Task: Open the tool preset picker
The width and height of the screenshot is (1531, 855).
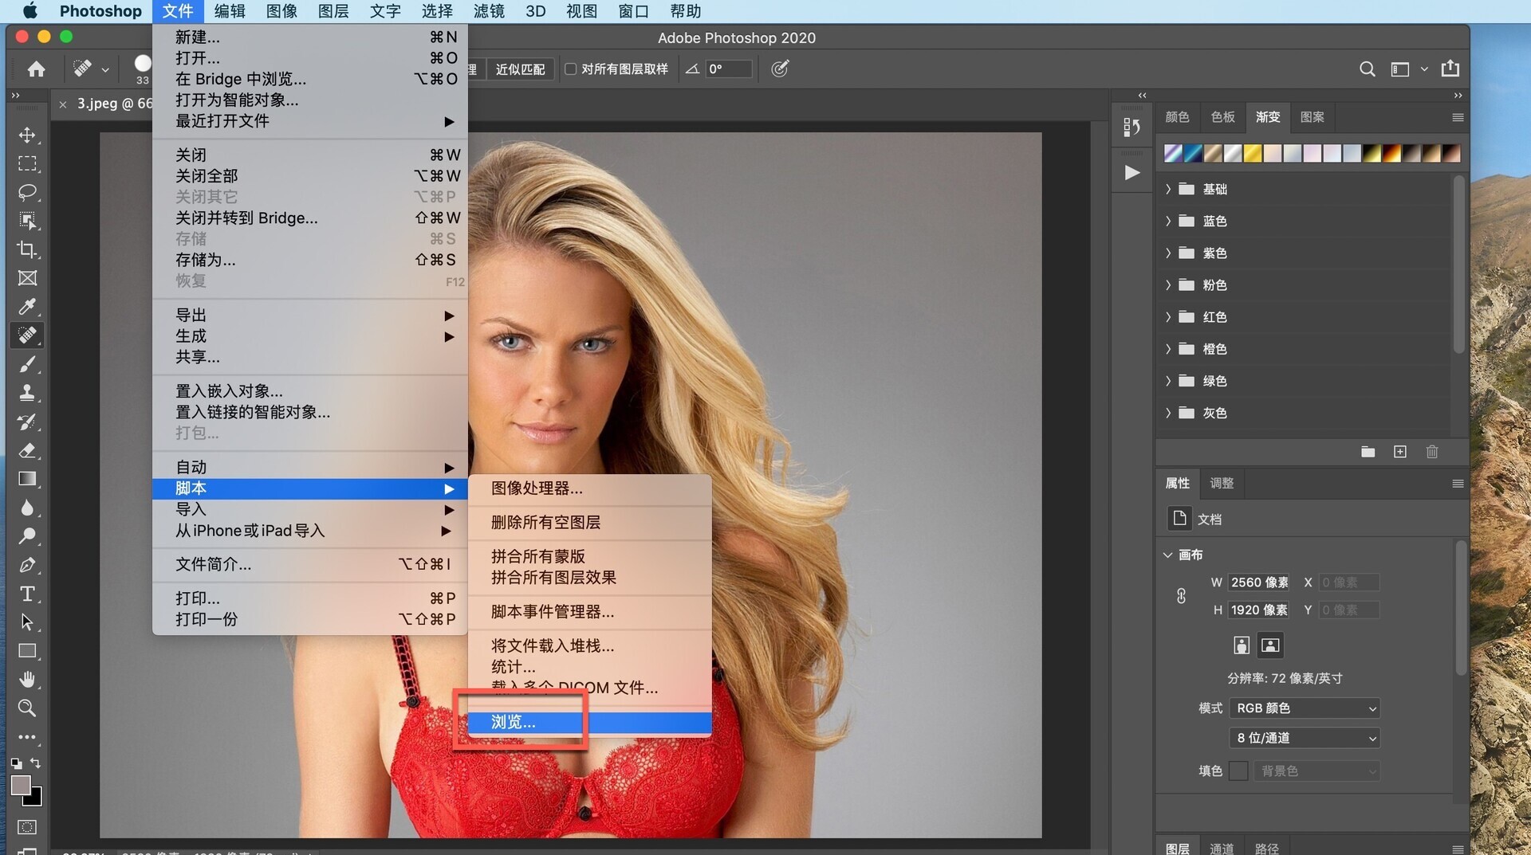Action: tap(91, 69)
